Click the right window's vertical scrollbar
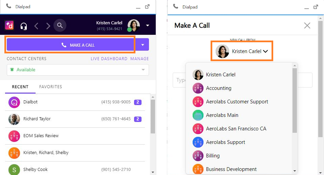Screen dimensions: 324x175 point(320,78)
